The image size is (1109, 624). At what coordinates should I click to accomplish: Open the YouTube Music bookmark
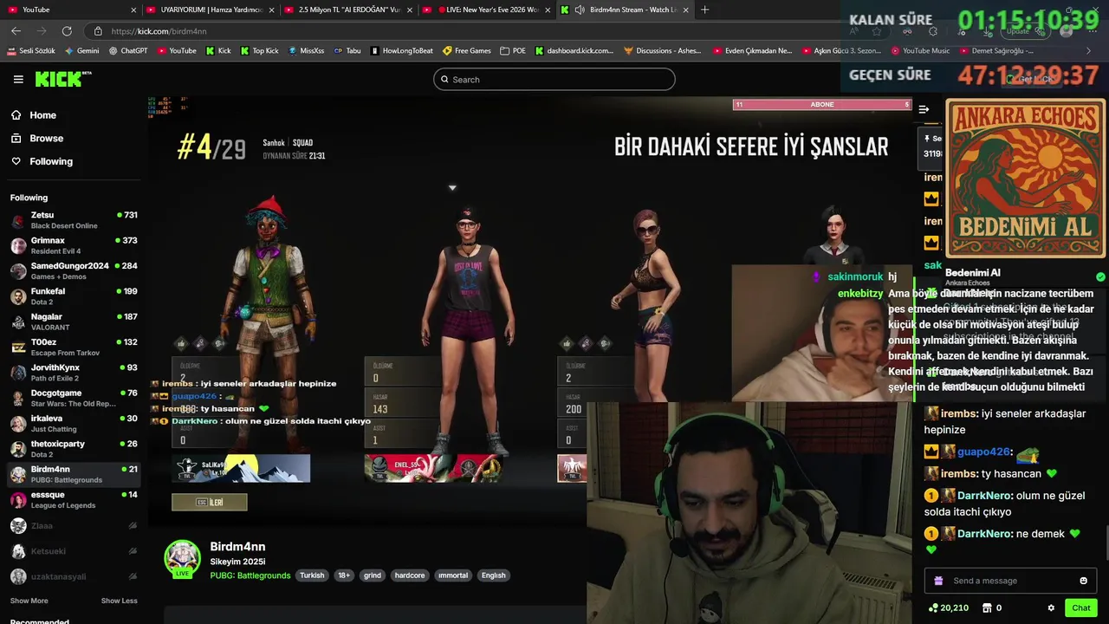click(x=920, y=50)
